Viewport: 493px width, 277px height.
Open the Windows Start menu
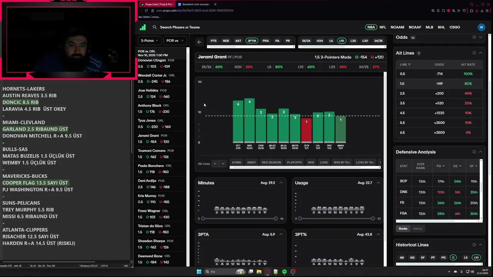[199, 272]
